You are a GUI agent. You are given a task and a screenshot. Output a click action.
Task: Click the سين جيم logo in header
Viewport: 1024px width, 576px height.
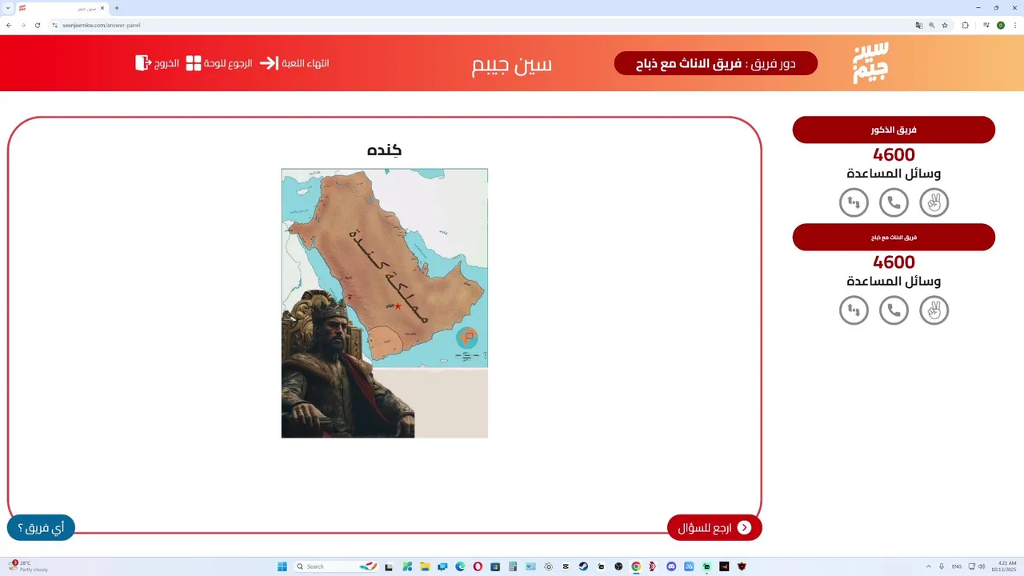(x=870, y=62)
